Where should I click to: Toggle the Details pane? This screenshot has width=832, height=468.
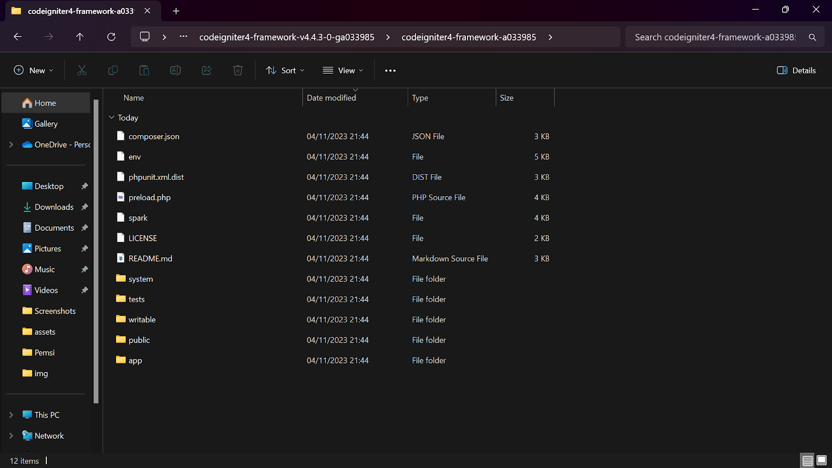click(796, 70)
